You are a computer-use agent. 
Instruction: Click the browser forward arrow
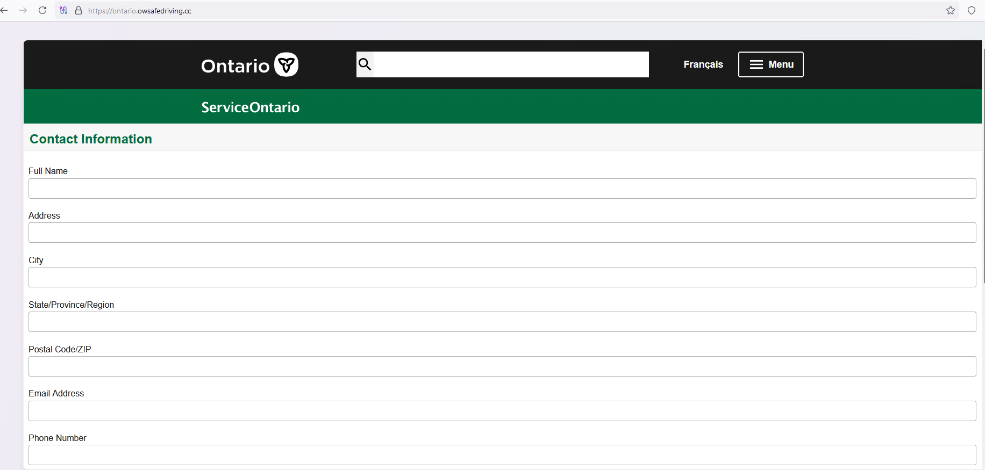[23, 10]
